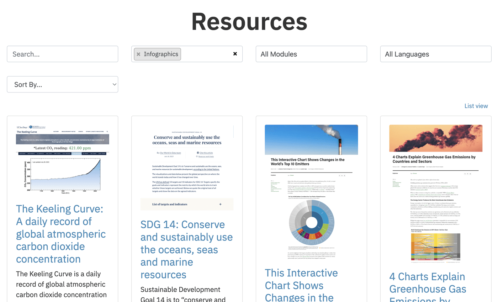Open the SDG 14 thumbnail image

pyautogui.click(x=187, y=168)
